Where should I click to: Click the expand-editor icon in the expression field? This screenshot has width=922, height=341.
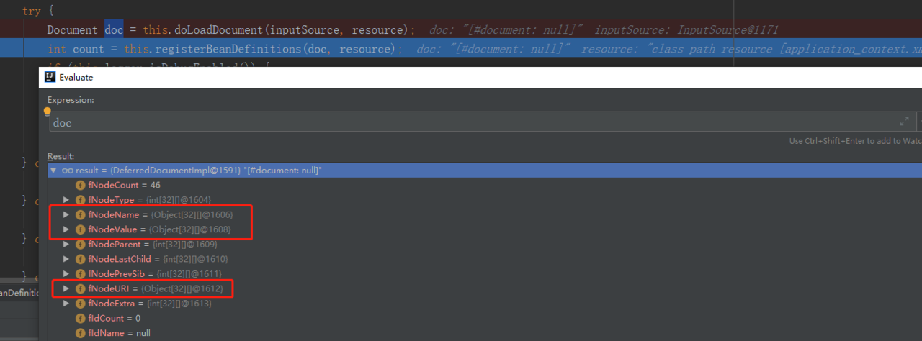pyautogui.click(x=904, y=122)
